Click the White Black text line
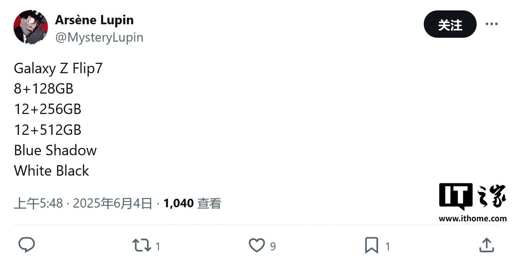513x265 pixels. pos(51,171)
